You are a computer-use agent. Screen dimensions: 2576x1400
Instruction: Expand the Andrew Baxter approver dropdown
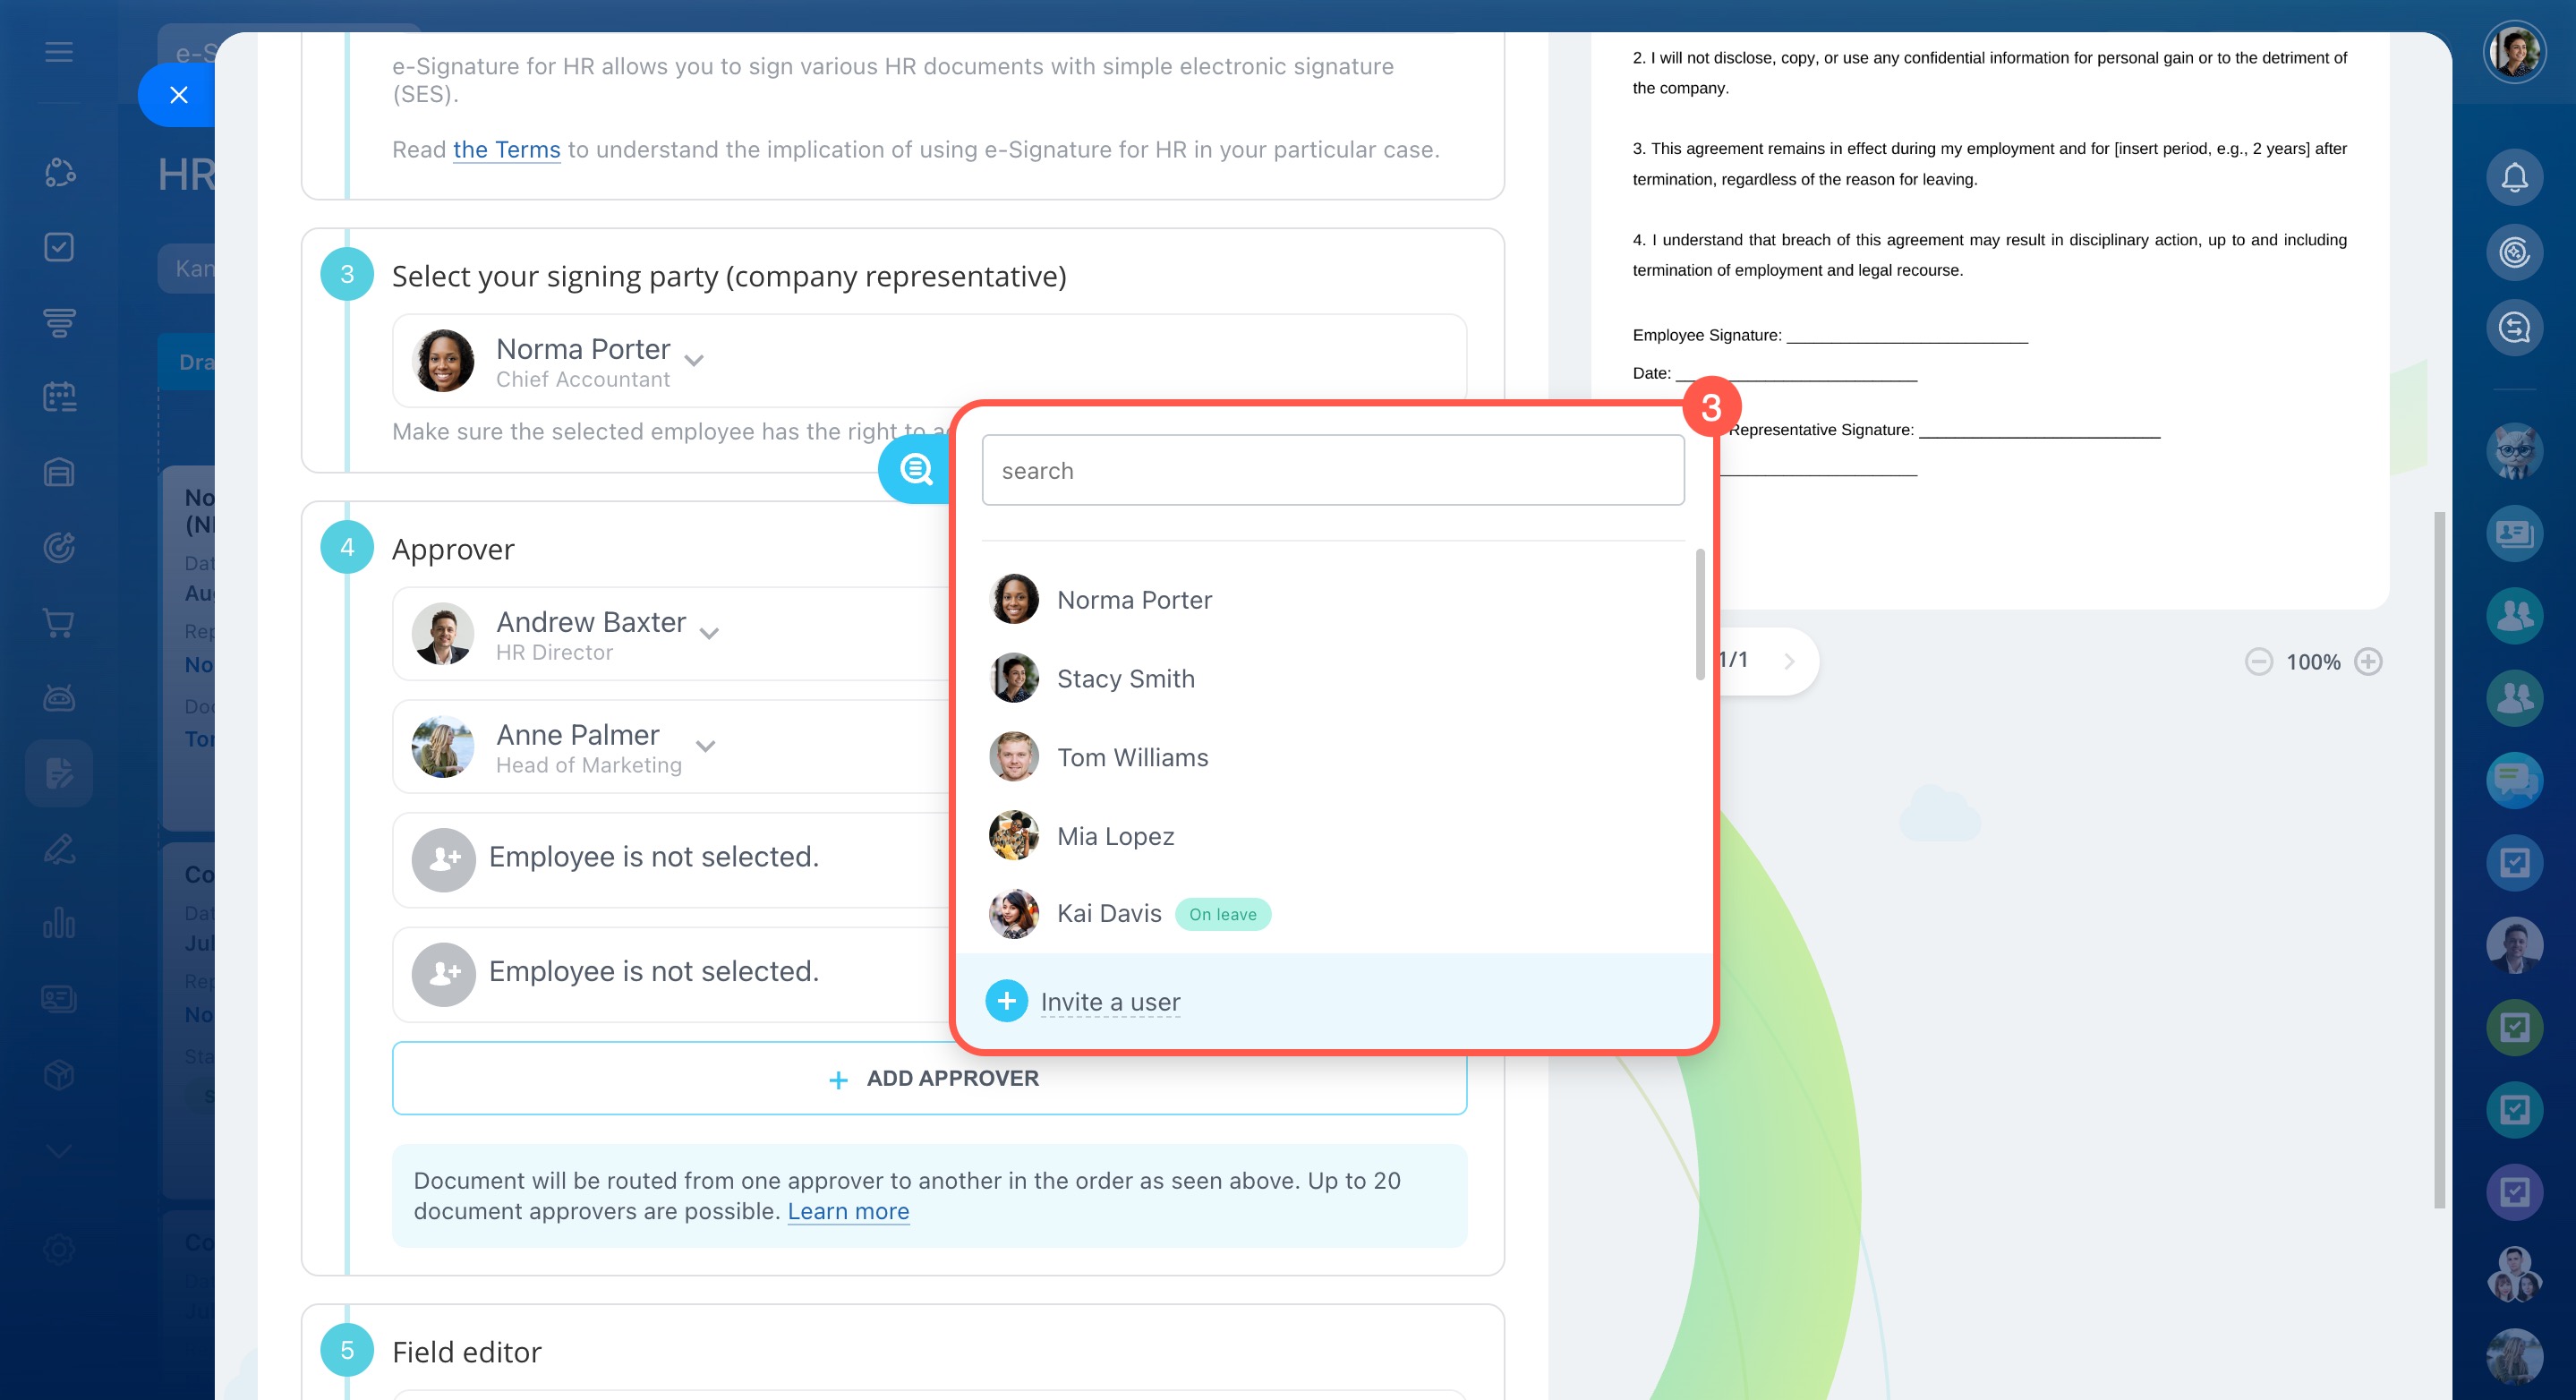pos(709,633)
